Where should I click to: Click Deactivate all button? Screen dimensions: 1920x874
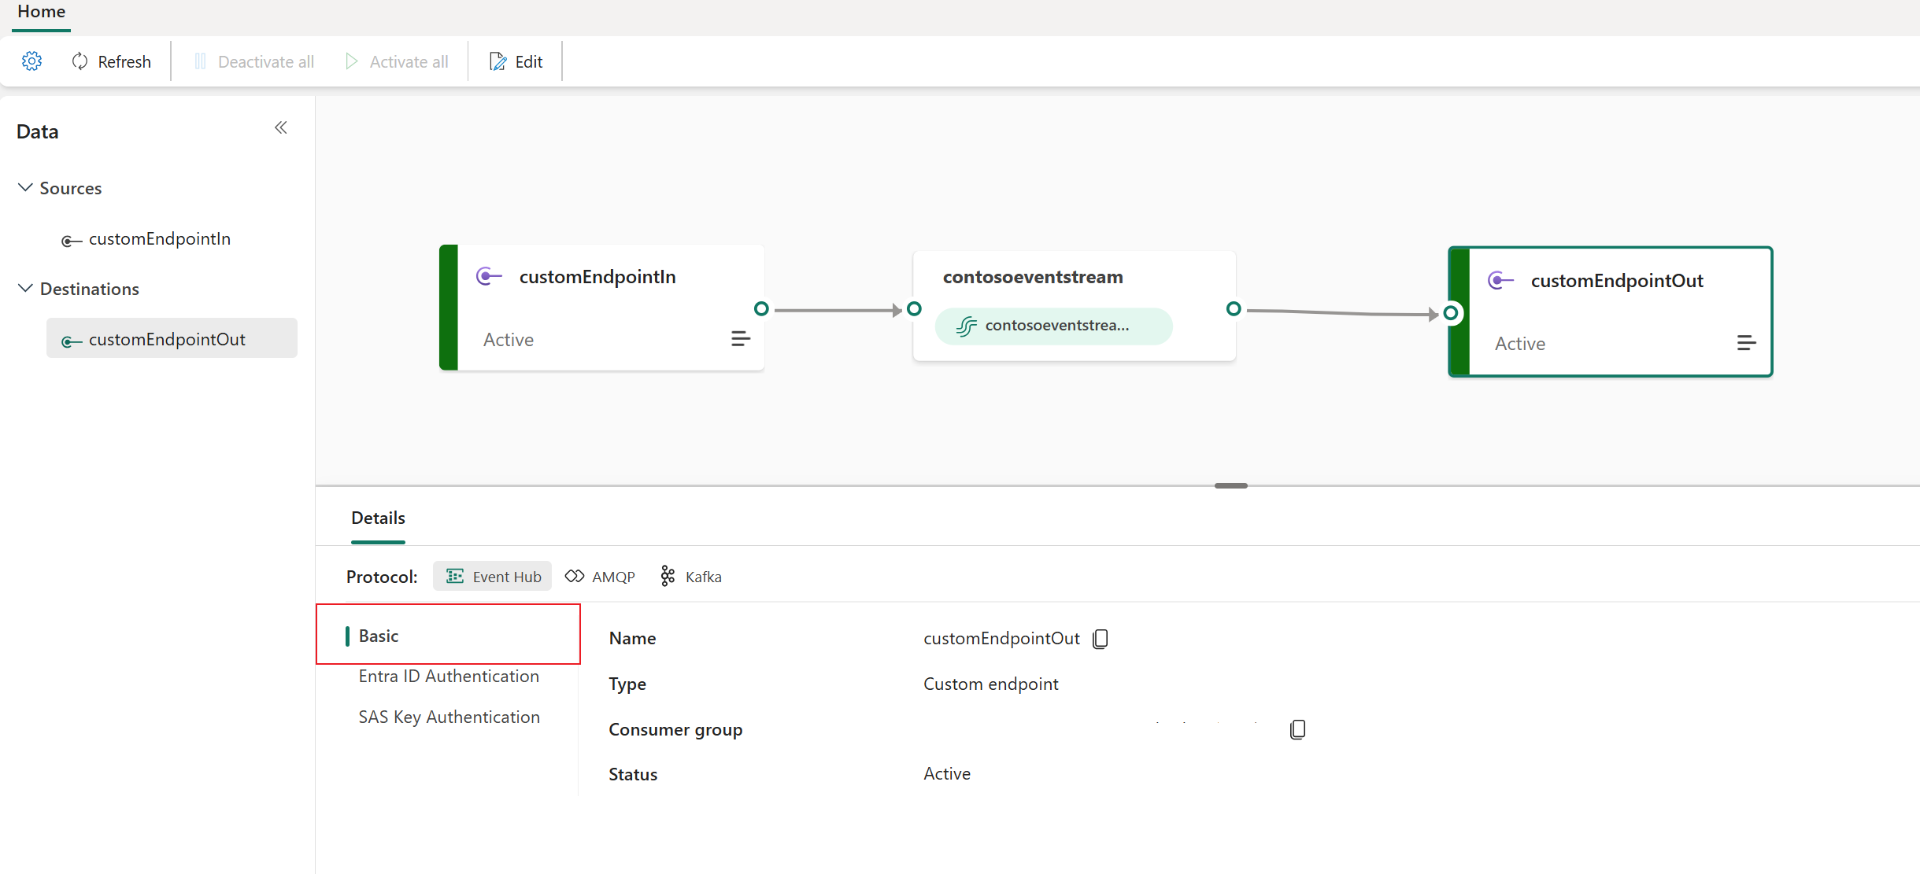click(x=252, y=60)
